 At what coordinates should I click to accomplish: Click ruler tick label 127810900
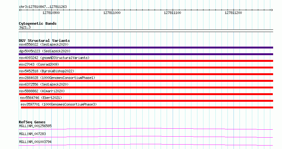coord(51,13)
